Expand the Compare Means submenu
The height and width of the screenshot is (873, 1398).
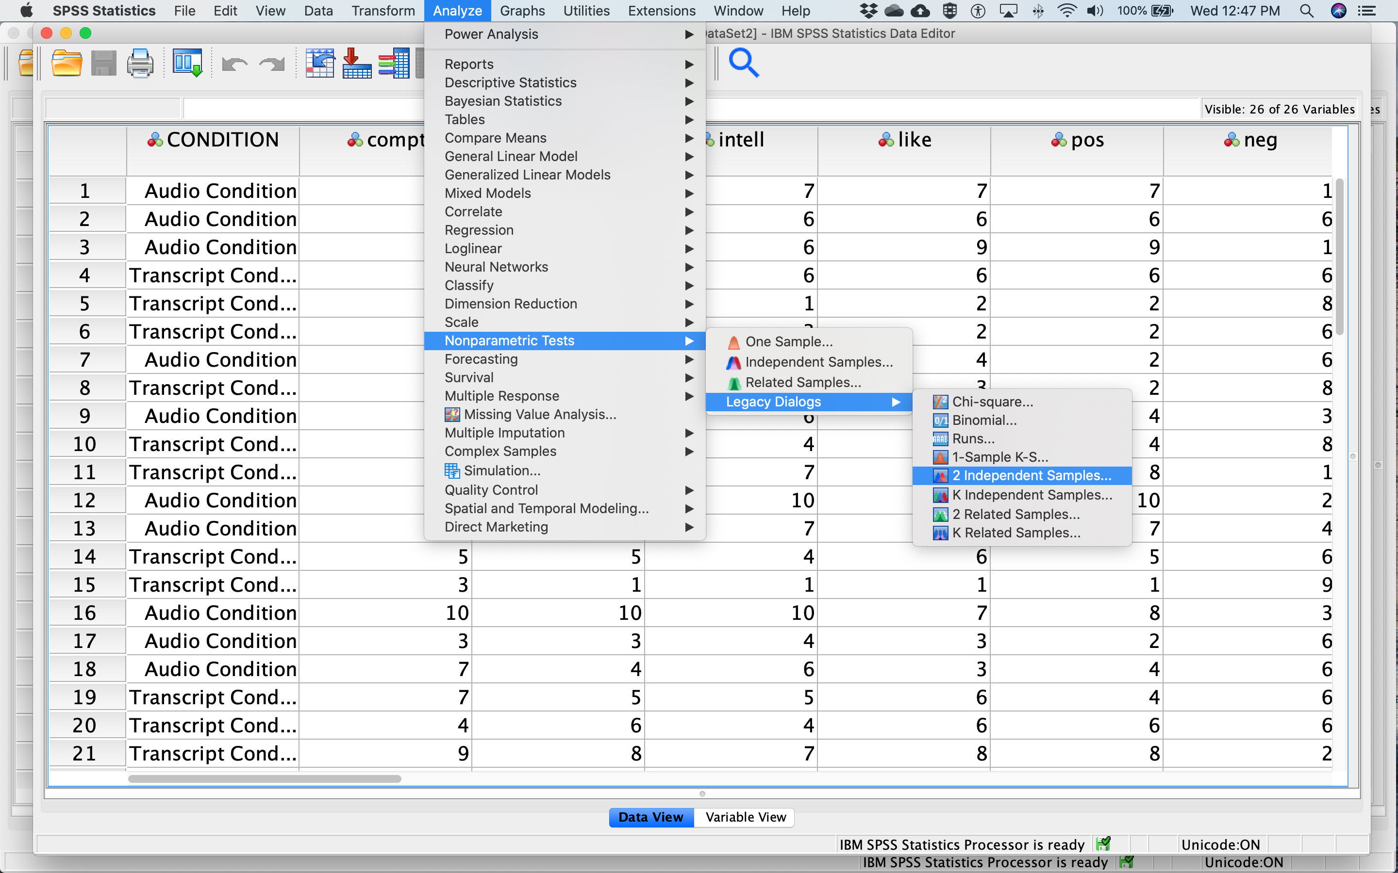click(x=565, y=138)
